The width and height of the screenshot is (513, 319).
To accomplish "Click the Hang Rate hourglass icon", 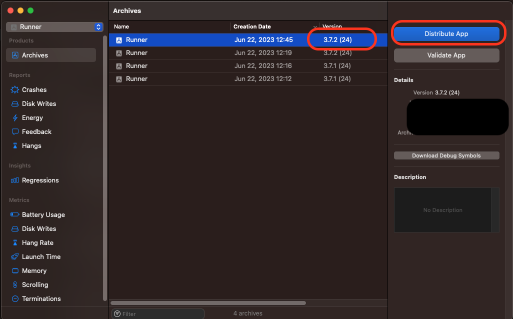I will [x=15, y=243].
